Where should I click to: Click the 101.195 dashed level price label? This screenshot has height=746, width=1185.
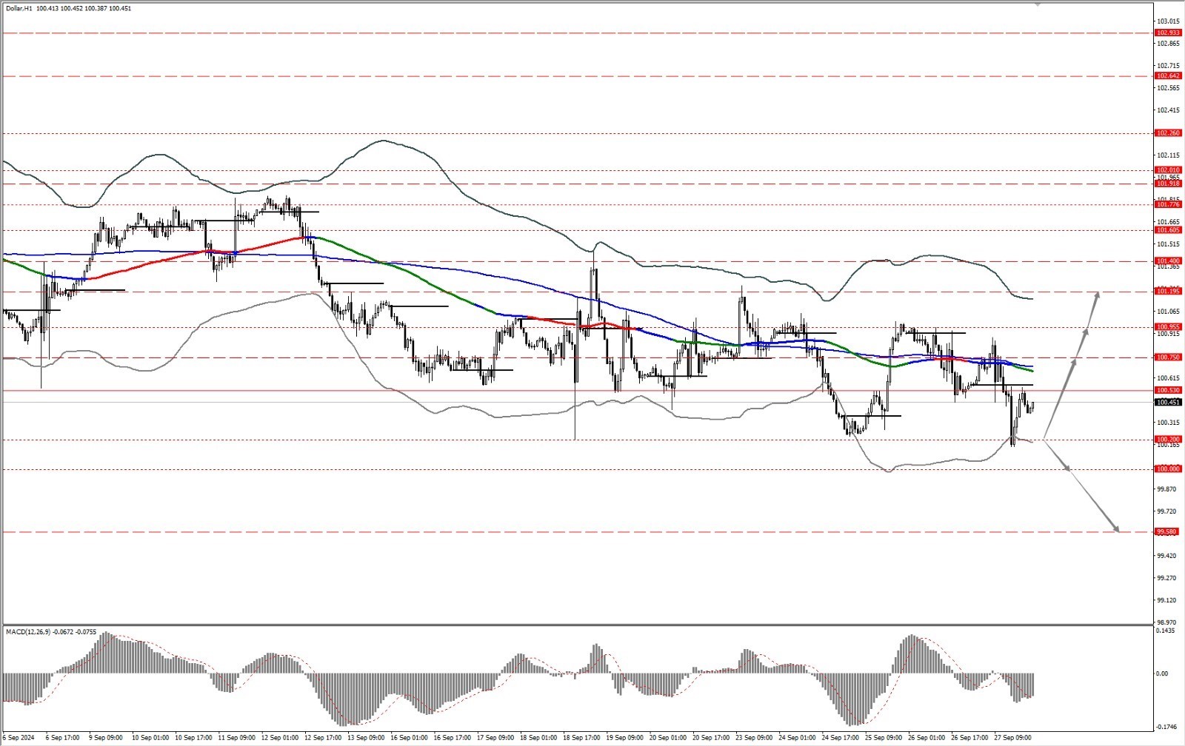coord(1167,292)
